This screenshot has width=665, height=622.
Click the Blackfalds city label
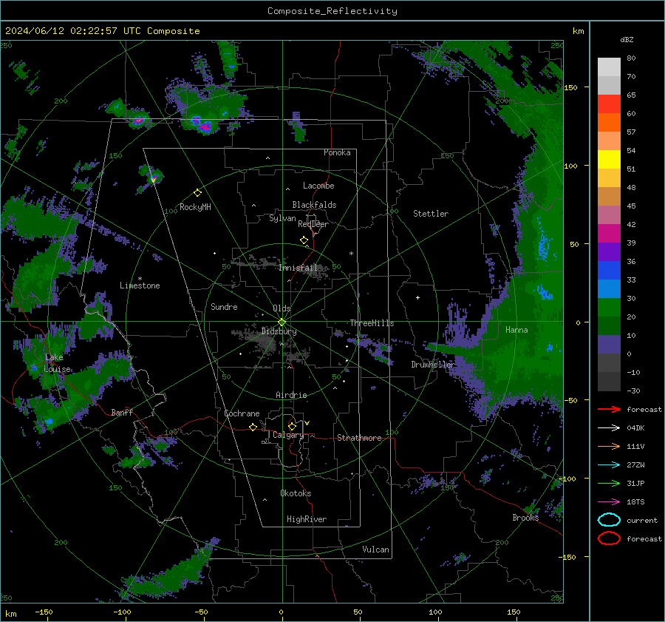pyautogui.click(x=314, y=205)
